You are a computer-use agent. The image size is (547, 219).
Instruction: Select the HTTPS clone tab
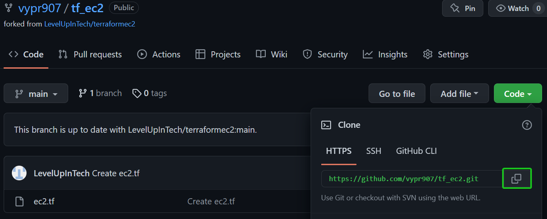point(339,151)
